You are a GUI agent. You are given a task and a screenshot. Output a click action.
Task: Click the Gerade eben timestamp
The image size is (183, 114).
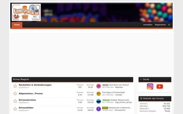(107, 110)
